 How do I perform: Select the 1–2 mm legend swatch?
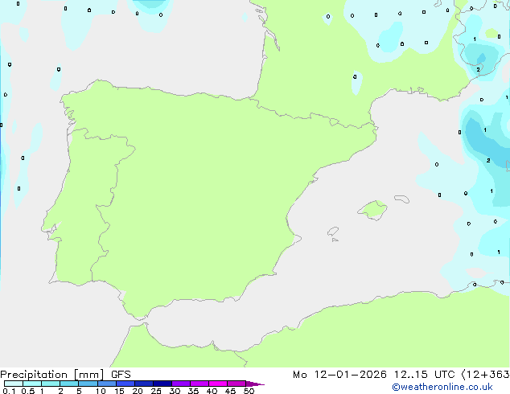click(51, 384)
